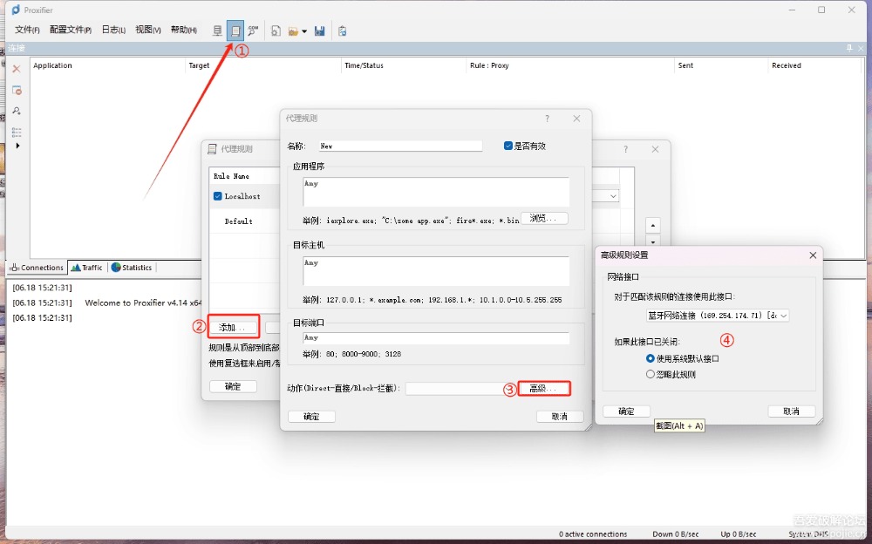Switch to the Traffic tab

click(x=87, y=268)
